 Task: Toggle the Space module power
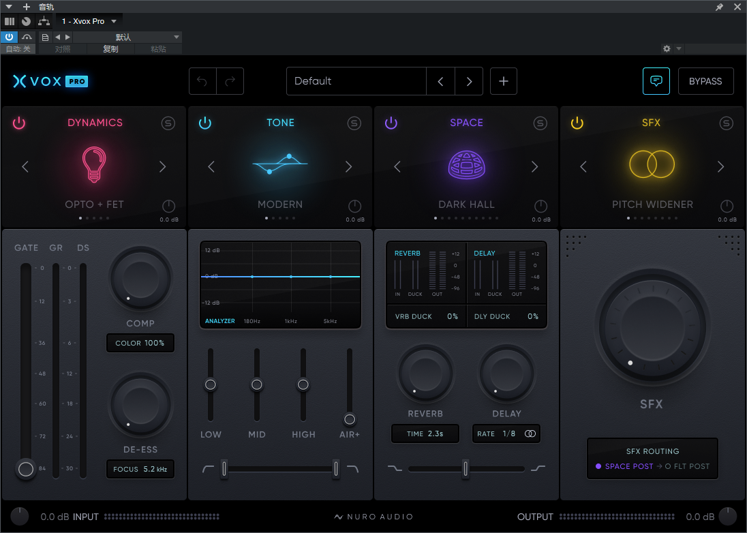pyautogui.click(x=391, y=123)
